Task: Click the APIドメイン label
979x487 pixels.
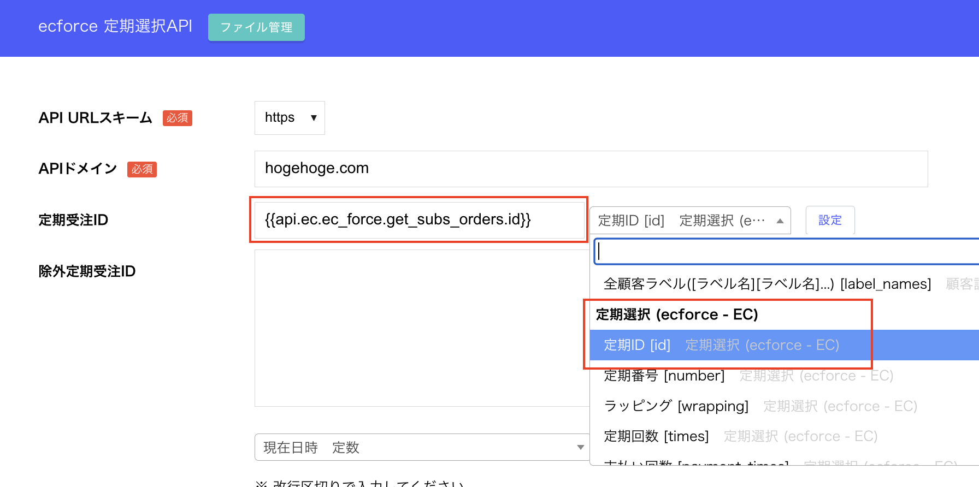Action: point(78,169)
